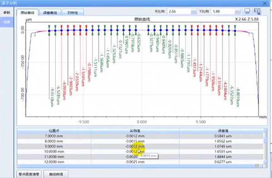
Task: Click the 曲线微调 button
Action: (56, 174)
